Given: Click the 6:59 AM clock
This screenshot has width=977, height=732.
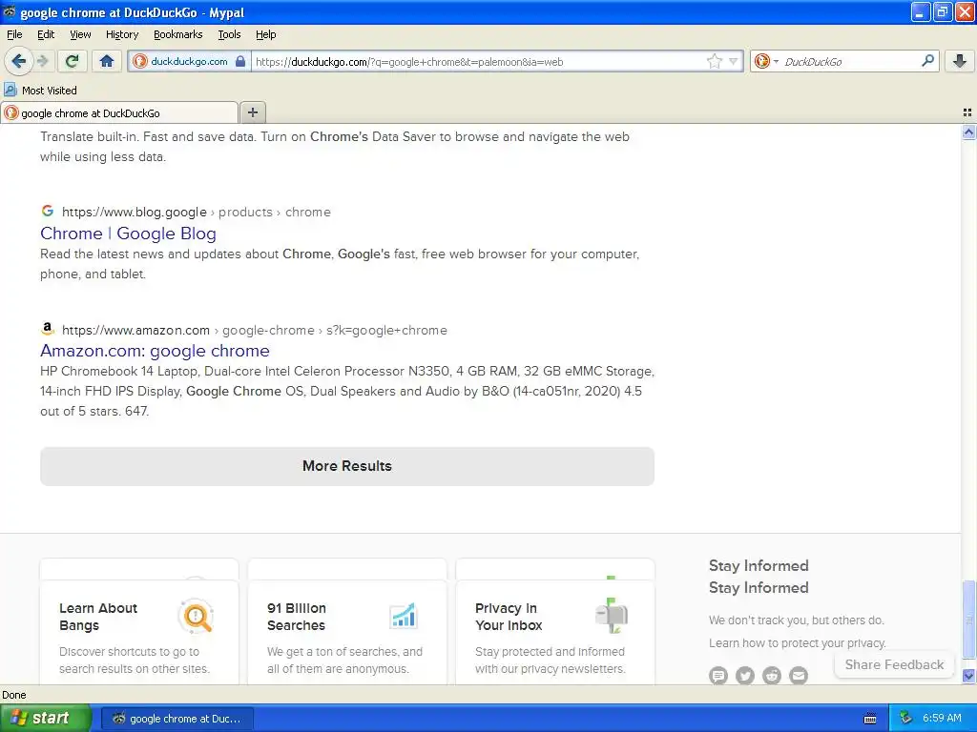Looking at the screenshot, I should pyautogui.click(x=942, y=719).
